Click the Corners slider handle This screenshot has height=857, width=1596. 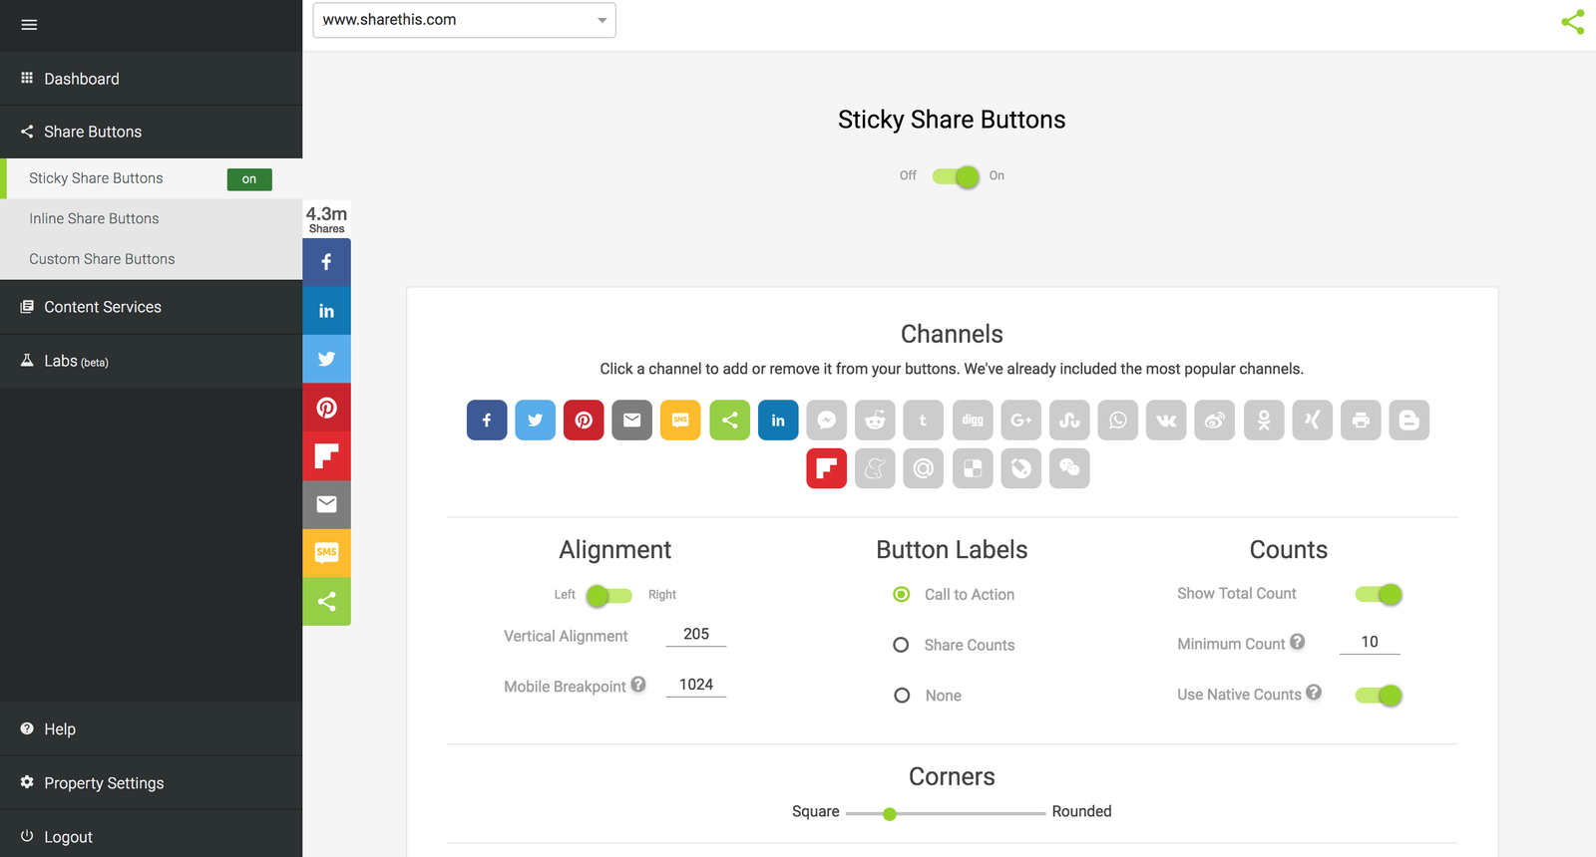point(890,814)
